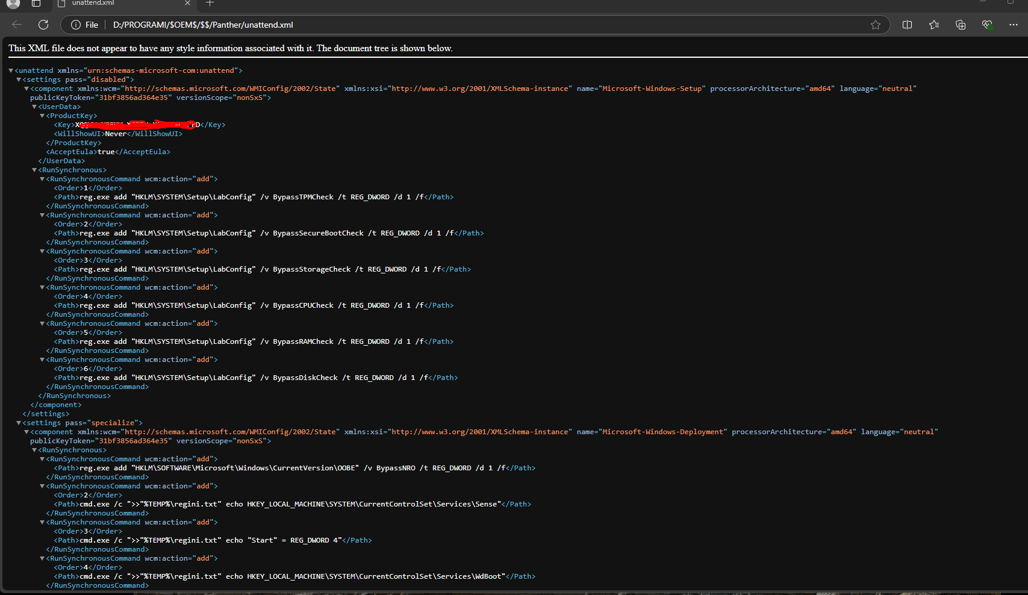Collapse the Microsoft-Windows-Setup component node
Viewport: 1028px width, 595px height.
coord(26,89)
